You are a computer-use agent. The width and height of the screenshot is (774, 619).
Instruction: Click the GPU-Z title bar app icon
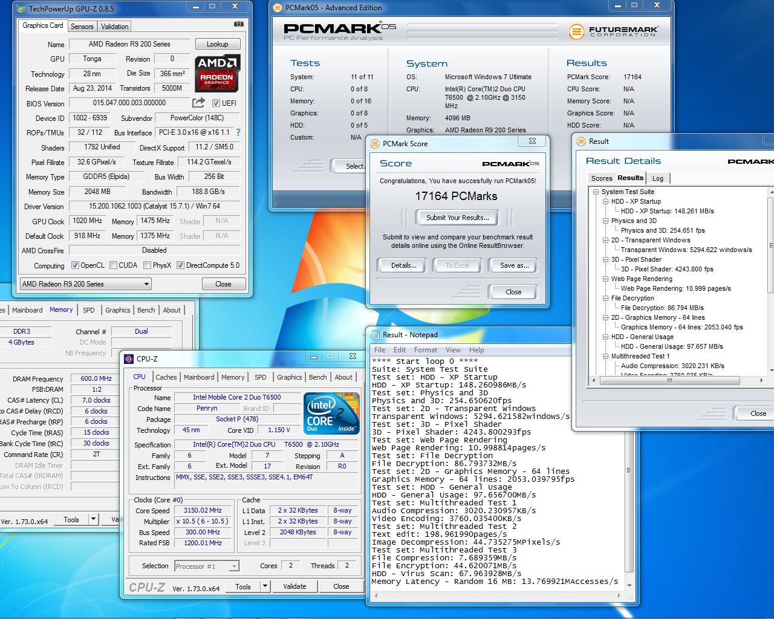[x=22, y=8]
